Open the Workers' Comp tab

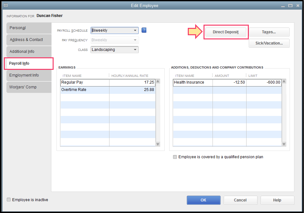tap(29, 87)
